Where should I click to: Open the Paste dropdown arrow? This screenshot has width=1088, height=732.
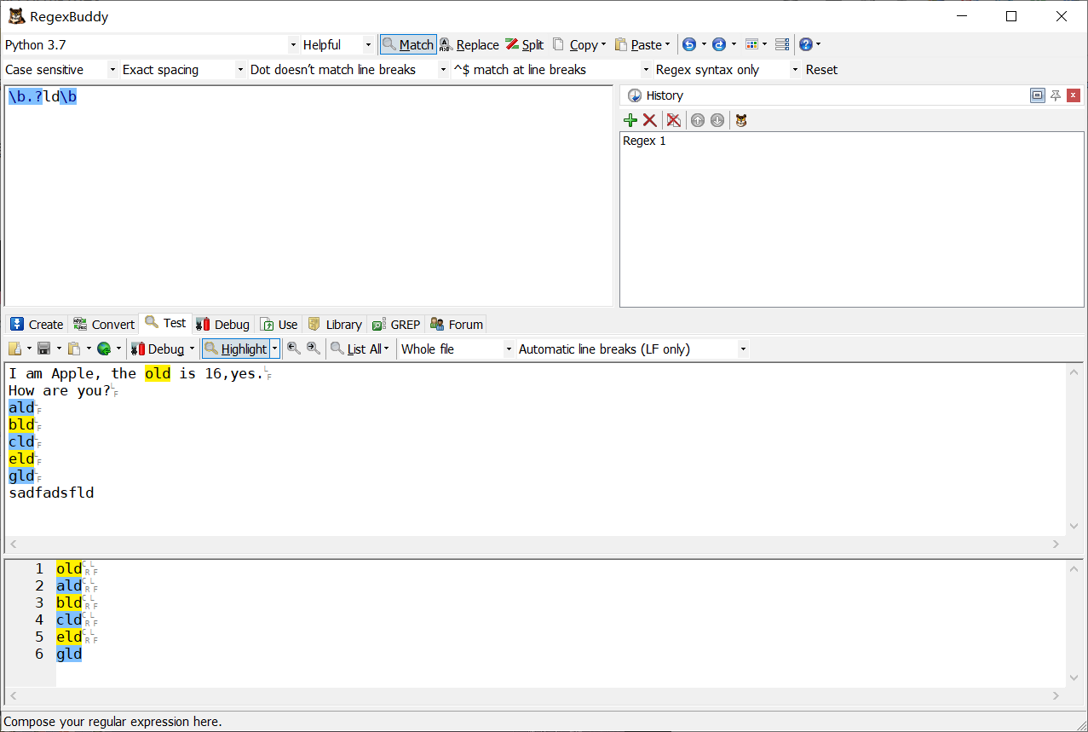[668, 44]
